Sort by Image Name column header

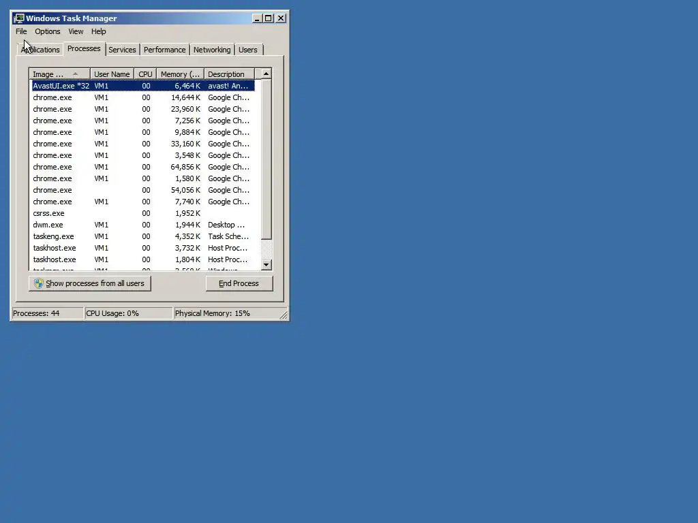pos(60,74)
